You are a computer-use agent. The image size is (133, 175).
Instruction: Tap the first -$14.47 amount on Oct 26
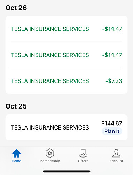tap(112, 29)
